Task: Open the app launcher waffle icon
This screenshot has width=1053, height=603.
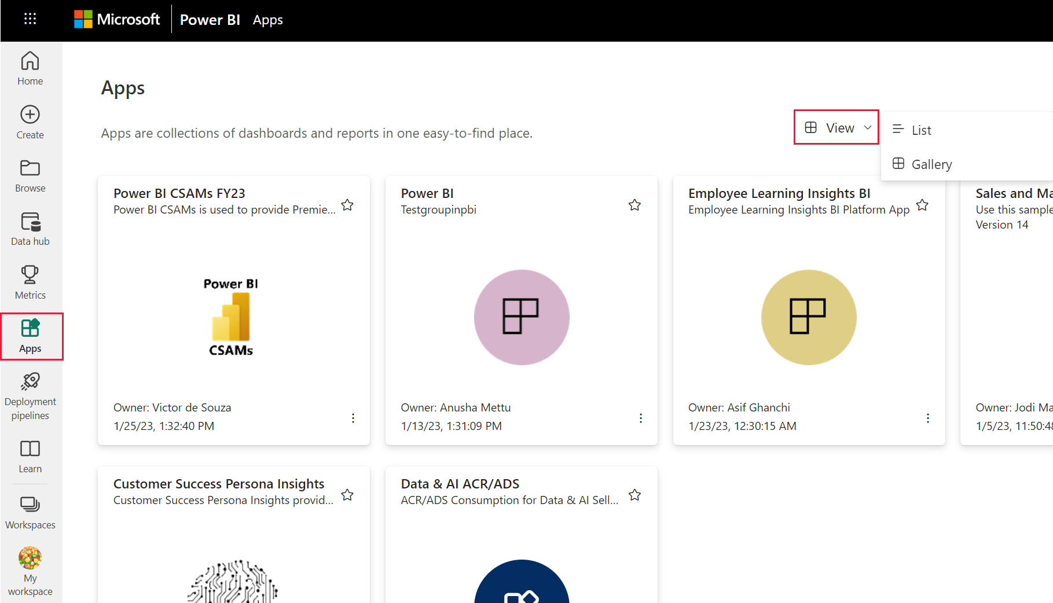Action: point(30,19)
